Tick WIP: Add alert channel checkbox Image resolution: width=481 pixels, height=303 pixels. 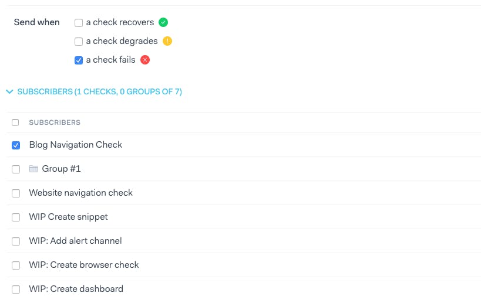pyautogui.click(x=16, y=241)
